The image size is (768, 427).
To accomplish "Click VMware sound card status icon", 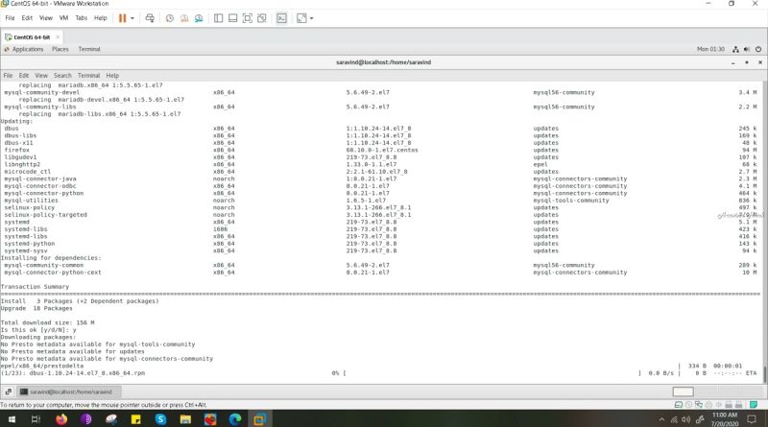I will point(718,405).
